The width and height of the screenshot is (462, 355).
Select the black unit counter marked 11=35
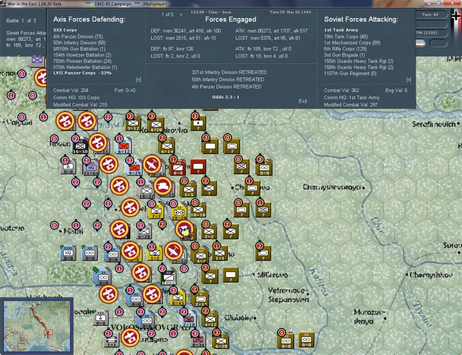(169, 277)
